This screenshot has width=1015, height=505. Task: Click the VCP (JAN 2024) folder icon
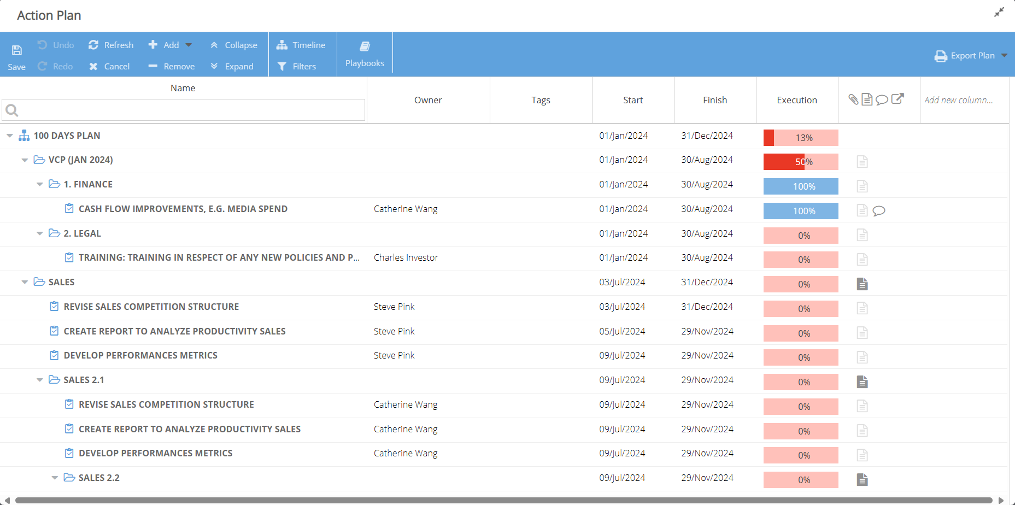(x=39, y=160)
